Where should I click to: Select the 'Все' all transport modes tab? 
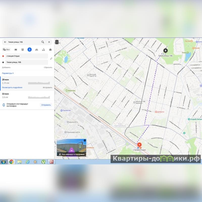(6, 49)
